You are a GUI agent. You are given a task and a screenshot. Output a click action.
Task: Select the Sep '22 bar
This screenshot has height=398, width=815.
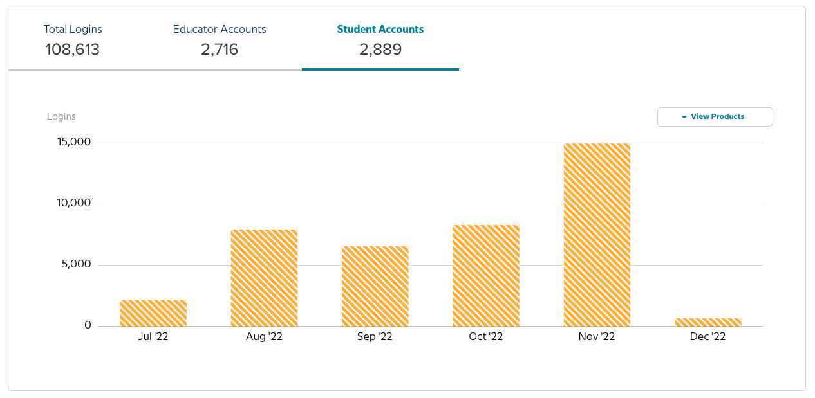[x=375, y=285]
